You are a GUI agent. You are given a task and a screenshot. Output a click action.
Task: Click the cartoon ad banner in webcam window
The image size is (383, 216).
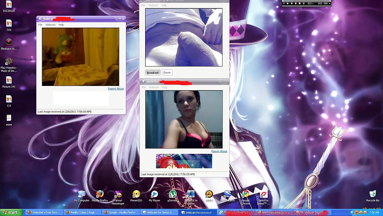click(184, 161)
